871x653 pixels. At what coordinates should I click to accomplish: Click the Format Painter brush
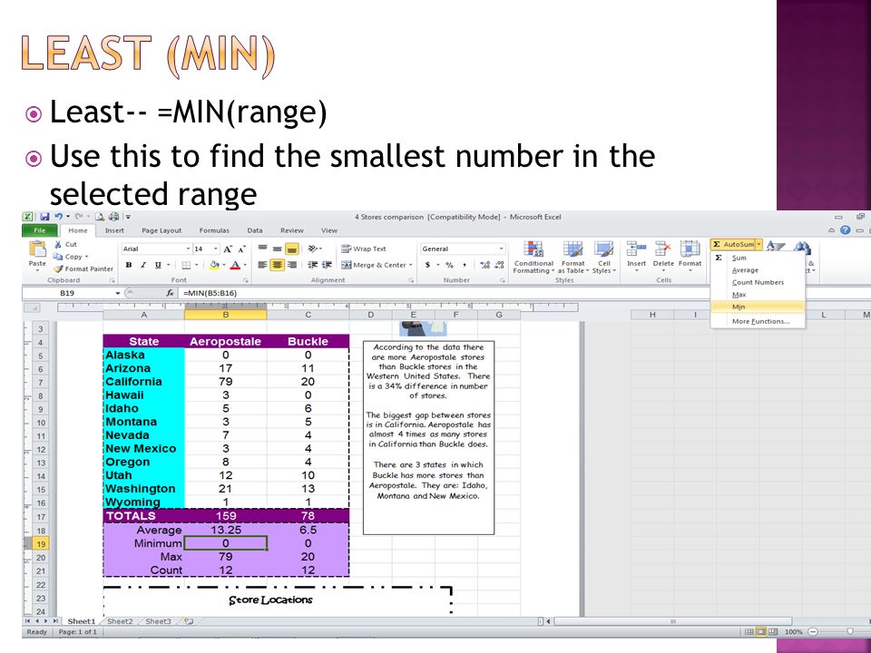click(x=58, y=268)
